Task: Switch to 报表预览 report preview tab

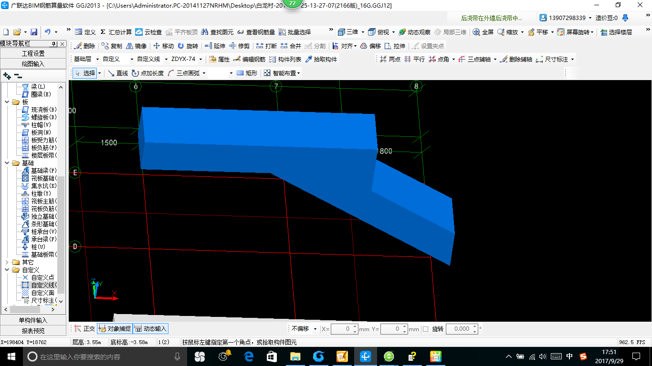Action: coord(33,331)
